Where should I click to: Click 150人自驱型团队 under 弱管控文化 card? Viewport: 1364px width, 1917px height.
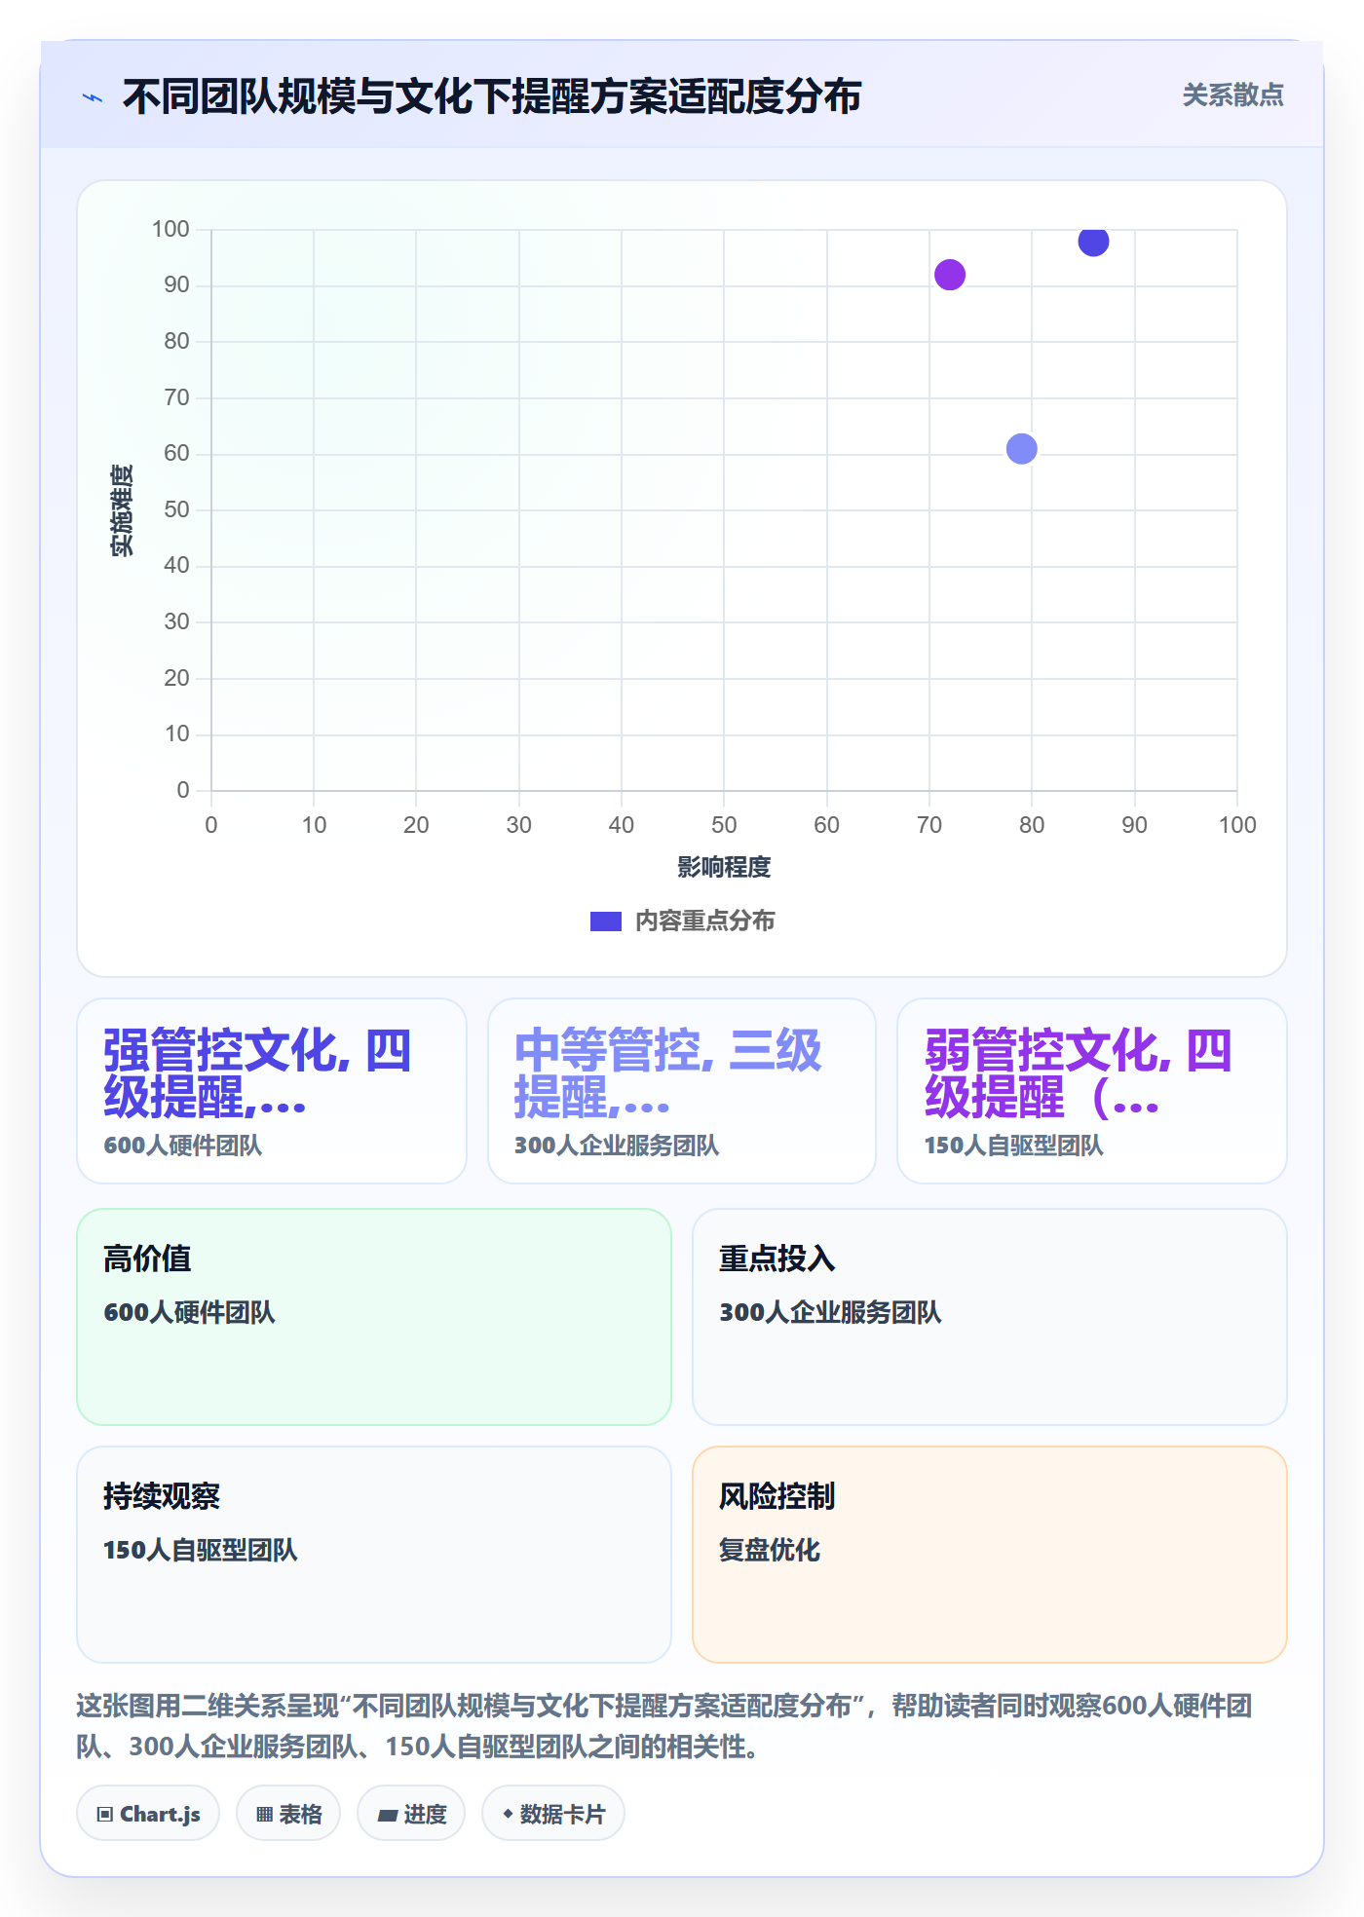(1014, 1146)
